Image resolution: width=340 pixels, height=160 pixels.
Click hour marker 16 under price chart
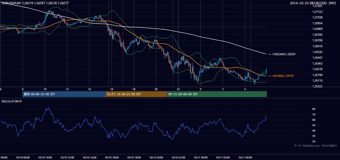[112, 89]
